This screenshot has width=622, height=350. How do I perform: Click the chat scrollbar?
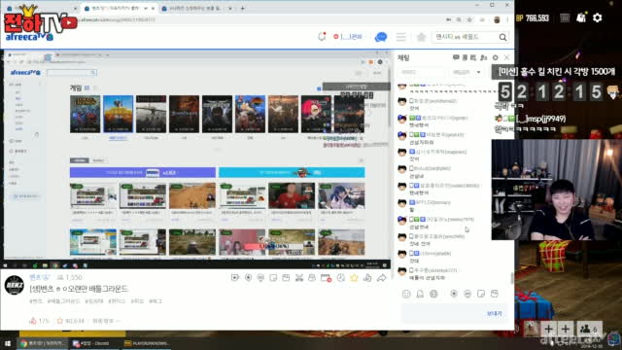click(x=512, y=278)
